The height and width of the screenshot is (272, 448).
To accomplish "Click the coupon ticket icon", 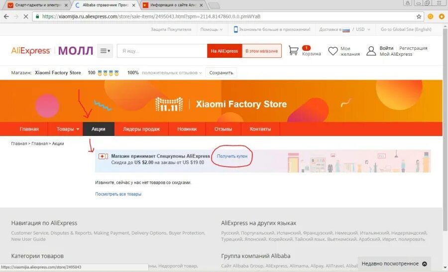I will 103,156.
